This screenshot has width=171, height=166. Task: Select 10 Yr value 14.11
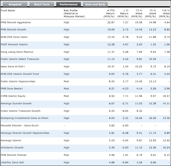click(x=166, y=103)
